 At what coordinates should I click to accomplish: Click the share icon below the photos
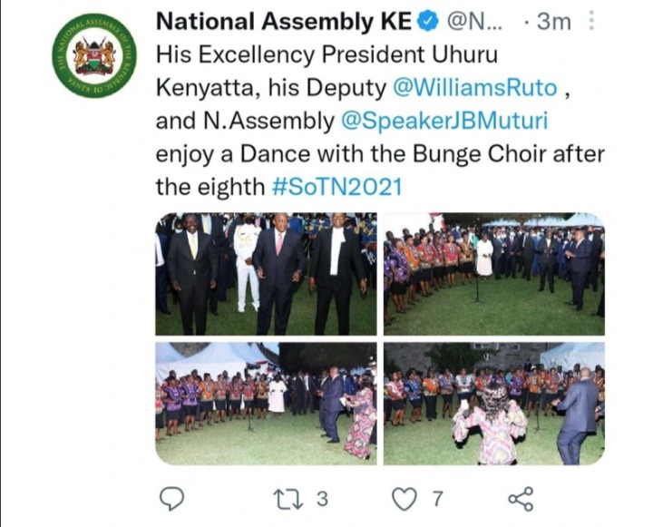point(521,499)
